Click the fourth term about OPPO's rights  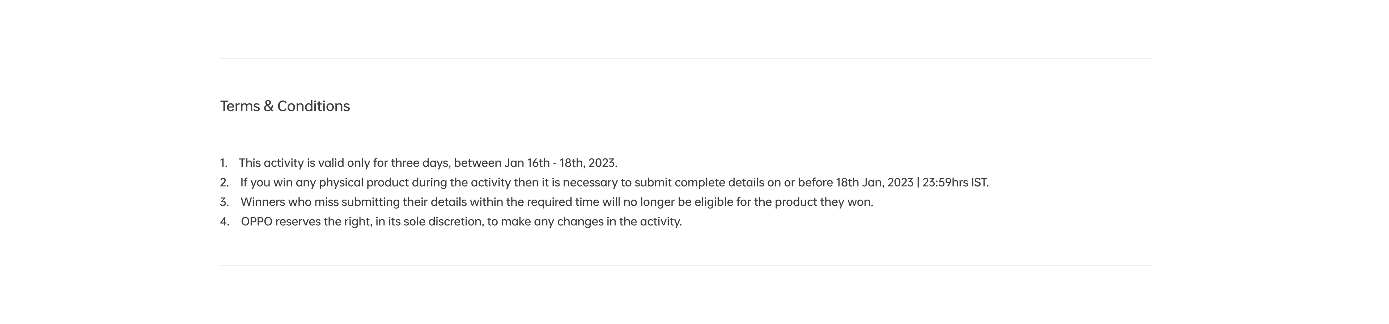click(461, 222)
